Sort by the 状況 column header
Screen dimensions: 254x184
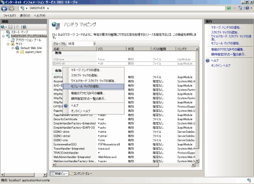tap(139, 49)
